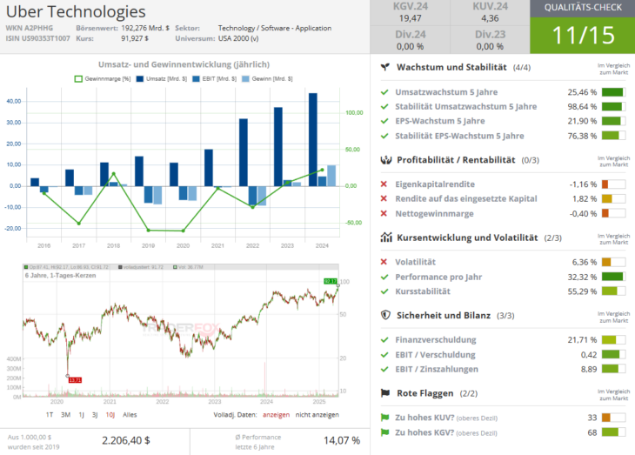This screenshot has height=455, width=635.
Task: Click red X next to Eigenkapitalrendite
Action: point(384,184)
